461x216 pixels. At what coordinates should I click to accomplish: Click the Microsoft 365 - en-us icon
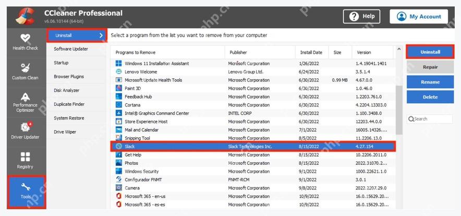coord(119,196)
